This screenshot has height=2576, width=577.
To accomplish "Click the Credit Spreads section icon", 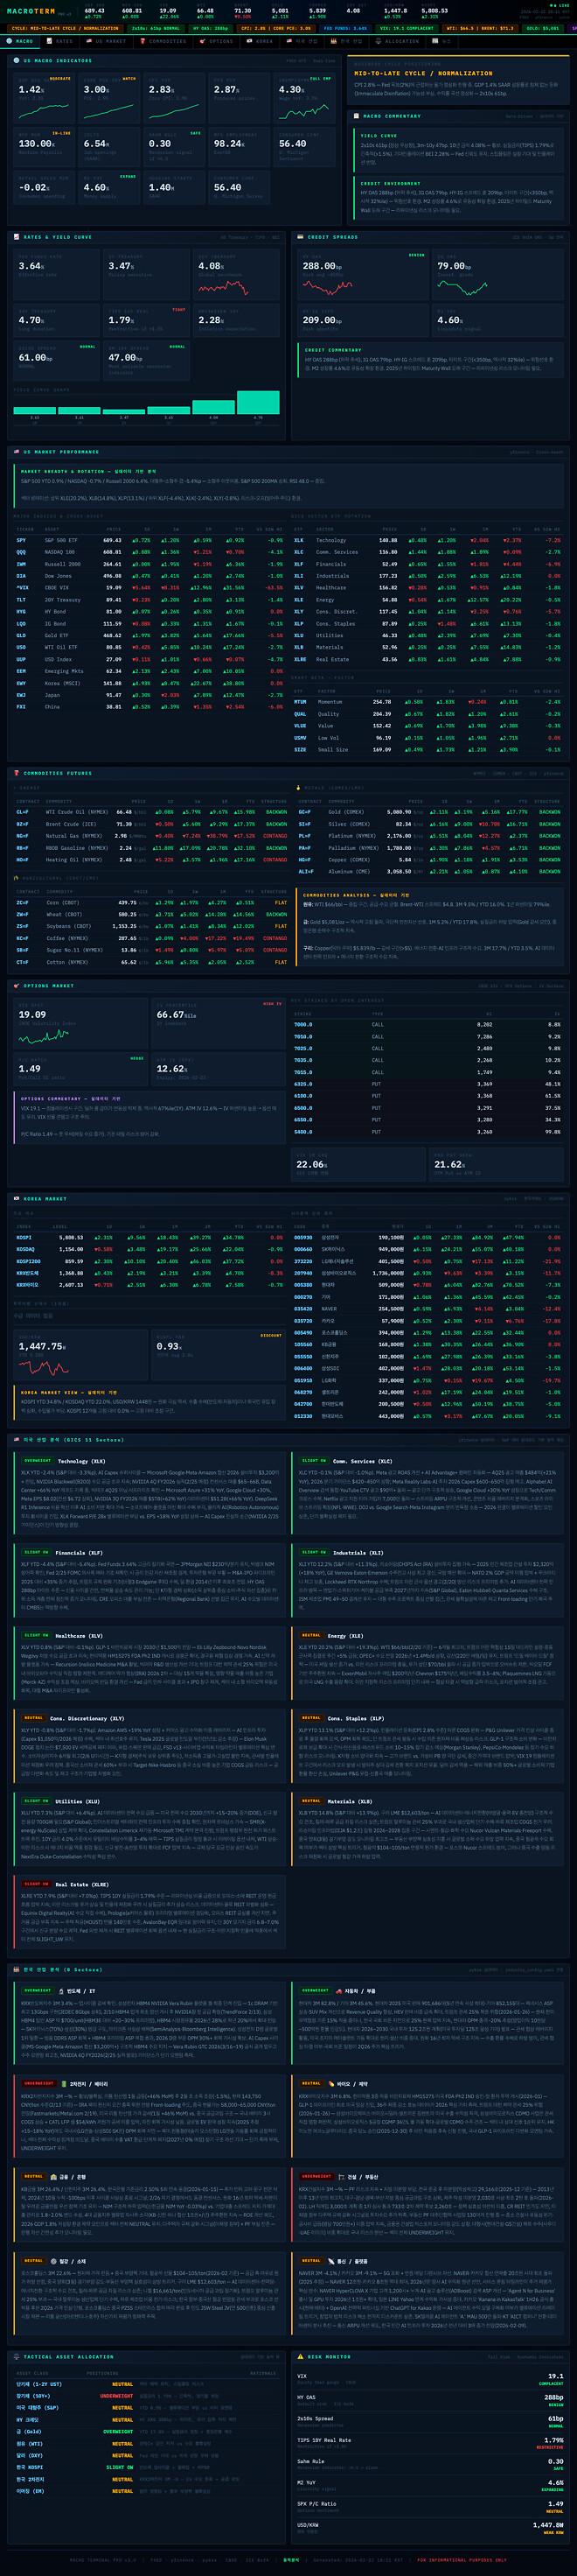I will [x=301, y=237].
